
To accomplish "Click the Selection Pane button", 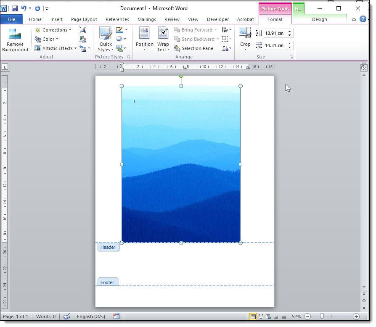I will pos(193,48).
